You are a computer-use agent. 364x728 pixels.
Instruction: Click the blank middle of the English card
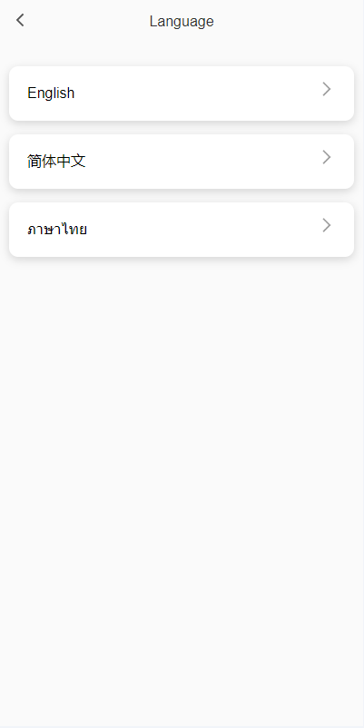click(x=195, y=93)
